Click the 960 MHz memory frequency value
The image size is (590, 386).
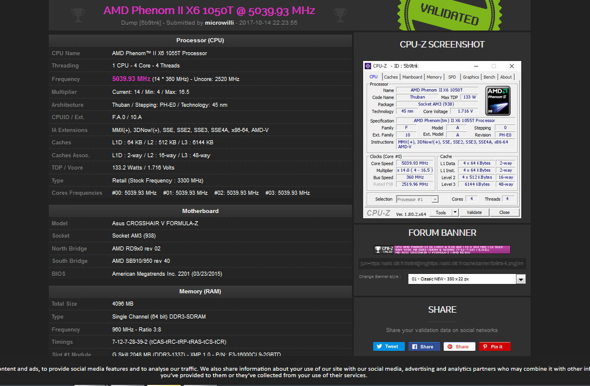pos(136,329)
